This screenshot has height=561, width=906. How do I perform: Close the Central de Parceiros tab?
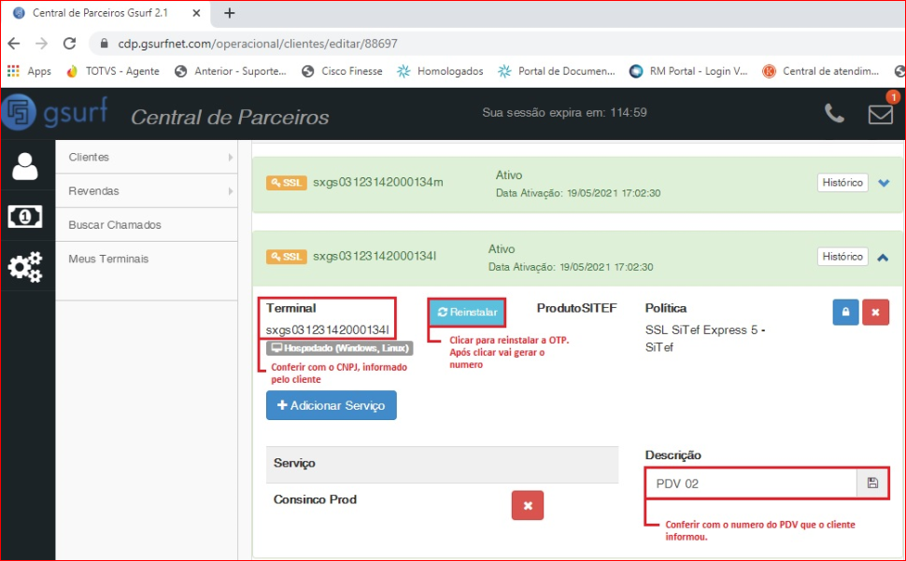[x=196, y=13]
